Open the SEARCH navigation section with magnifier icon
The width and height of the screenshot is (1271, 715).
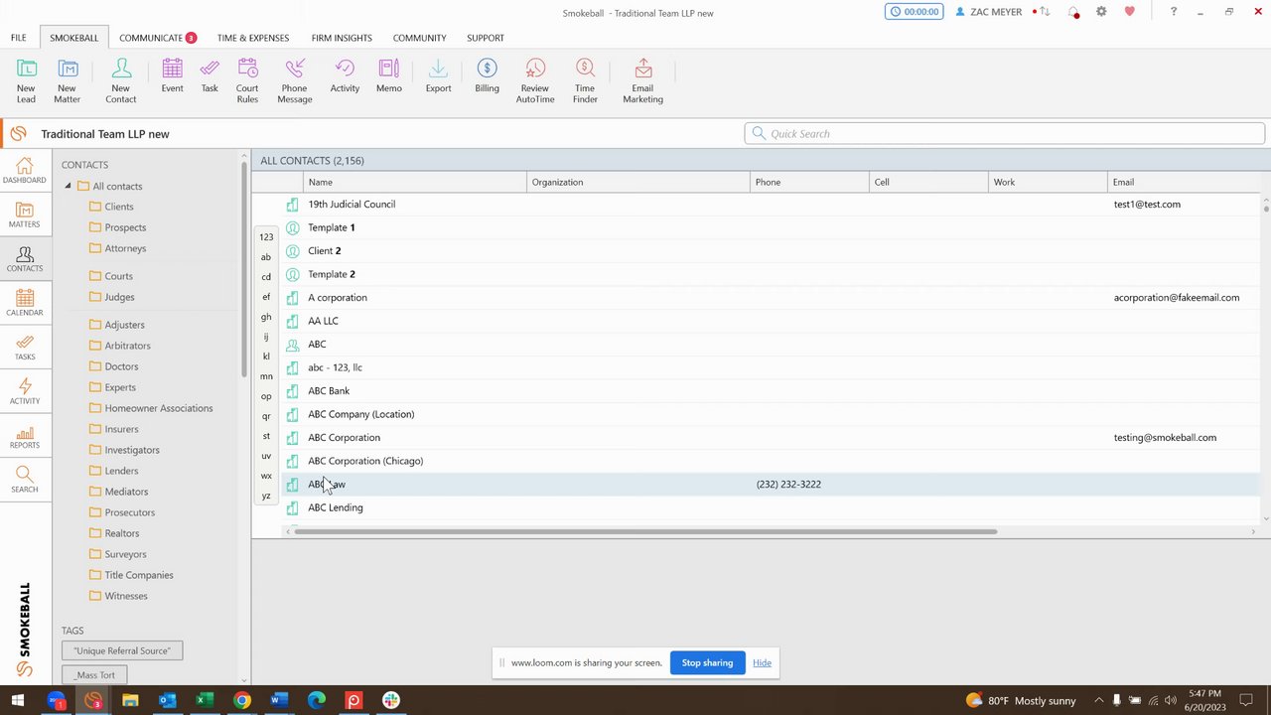click(x=25, y=480)
